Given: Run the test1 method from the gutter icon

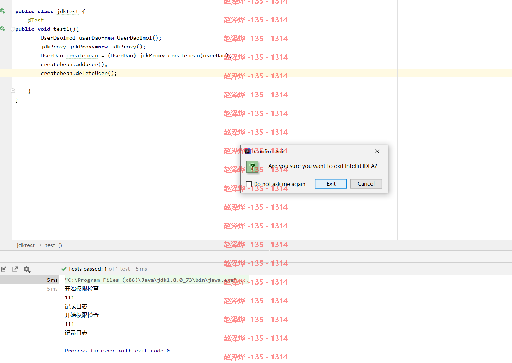Looking at the screenshot, I should 3,29.
